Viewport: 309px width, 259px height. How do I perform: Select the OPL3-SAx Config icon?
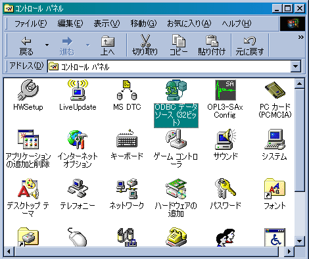coord(226,90)
